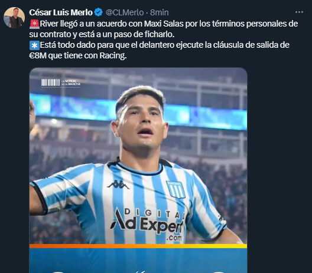312x273 pixels.
Task: Click the blue asterisk emoji before 'Está todo'
Action: tap(34, 45)
